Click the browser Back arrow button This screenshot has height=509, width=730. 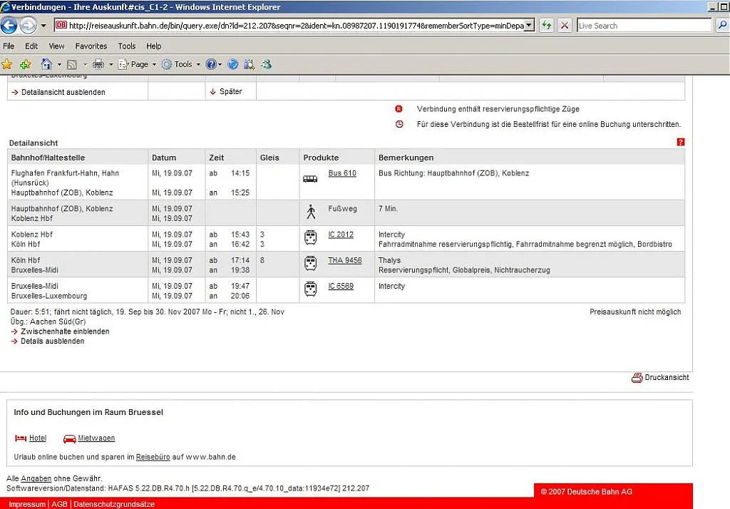point(9,26)
